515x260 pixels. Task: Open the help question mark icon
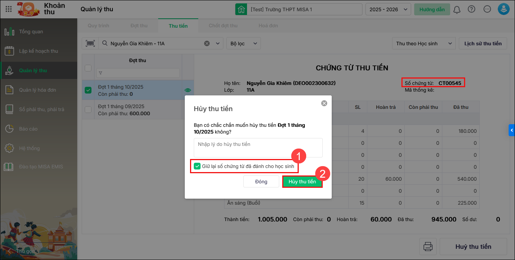pyautogui.click(x=472, y=9)
